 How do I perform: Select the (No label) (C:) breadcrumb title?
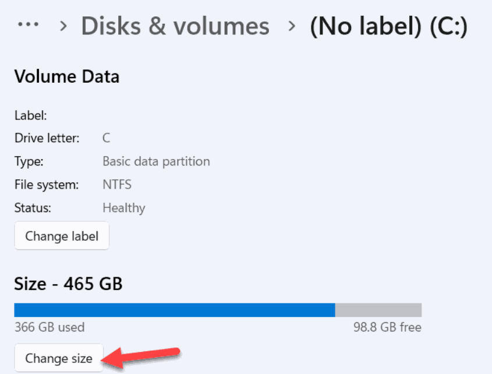point(391,26)
